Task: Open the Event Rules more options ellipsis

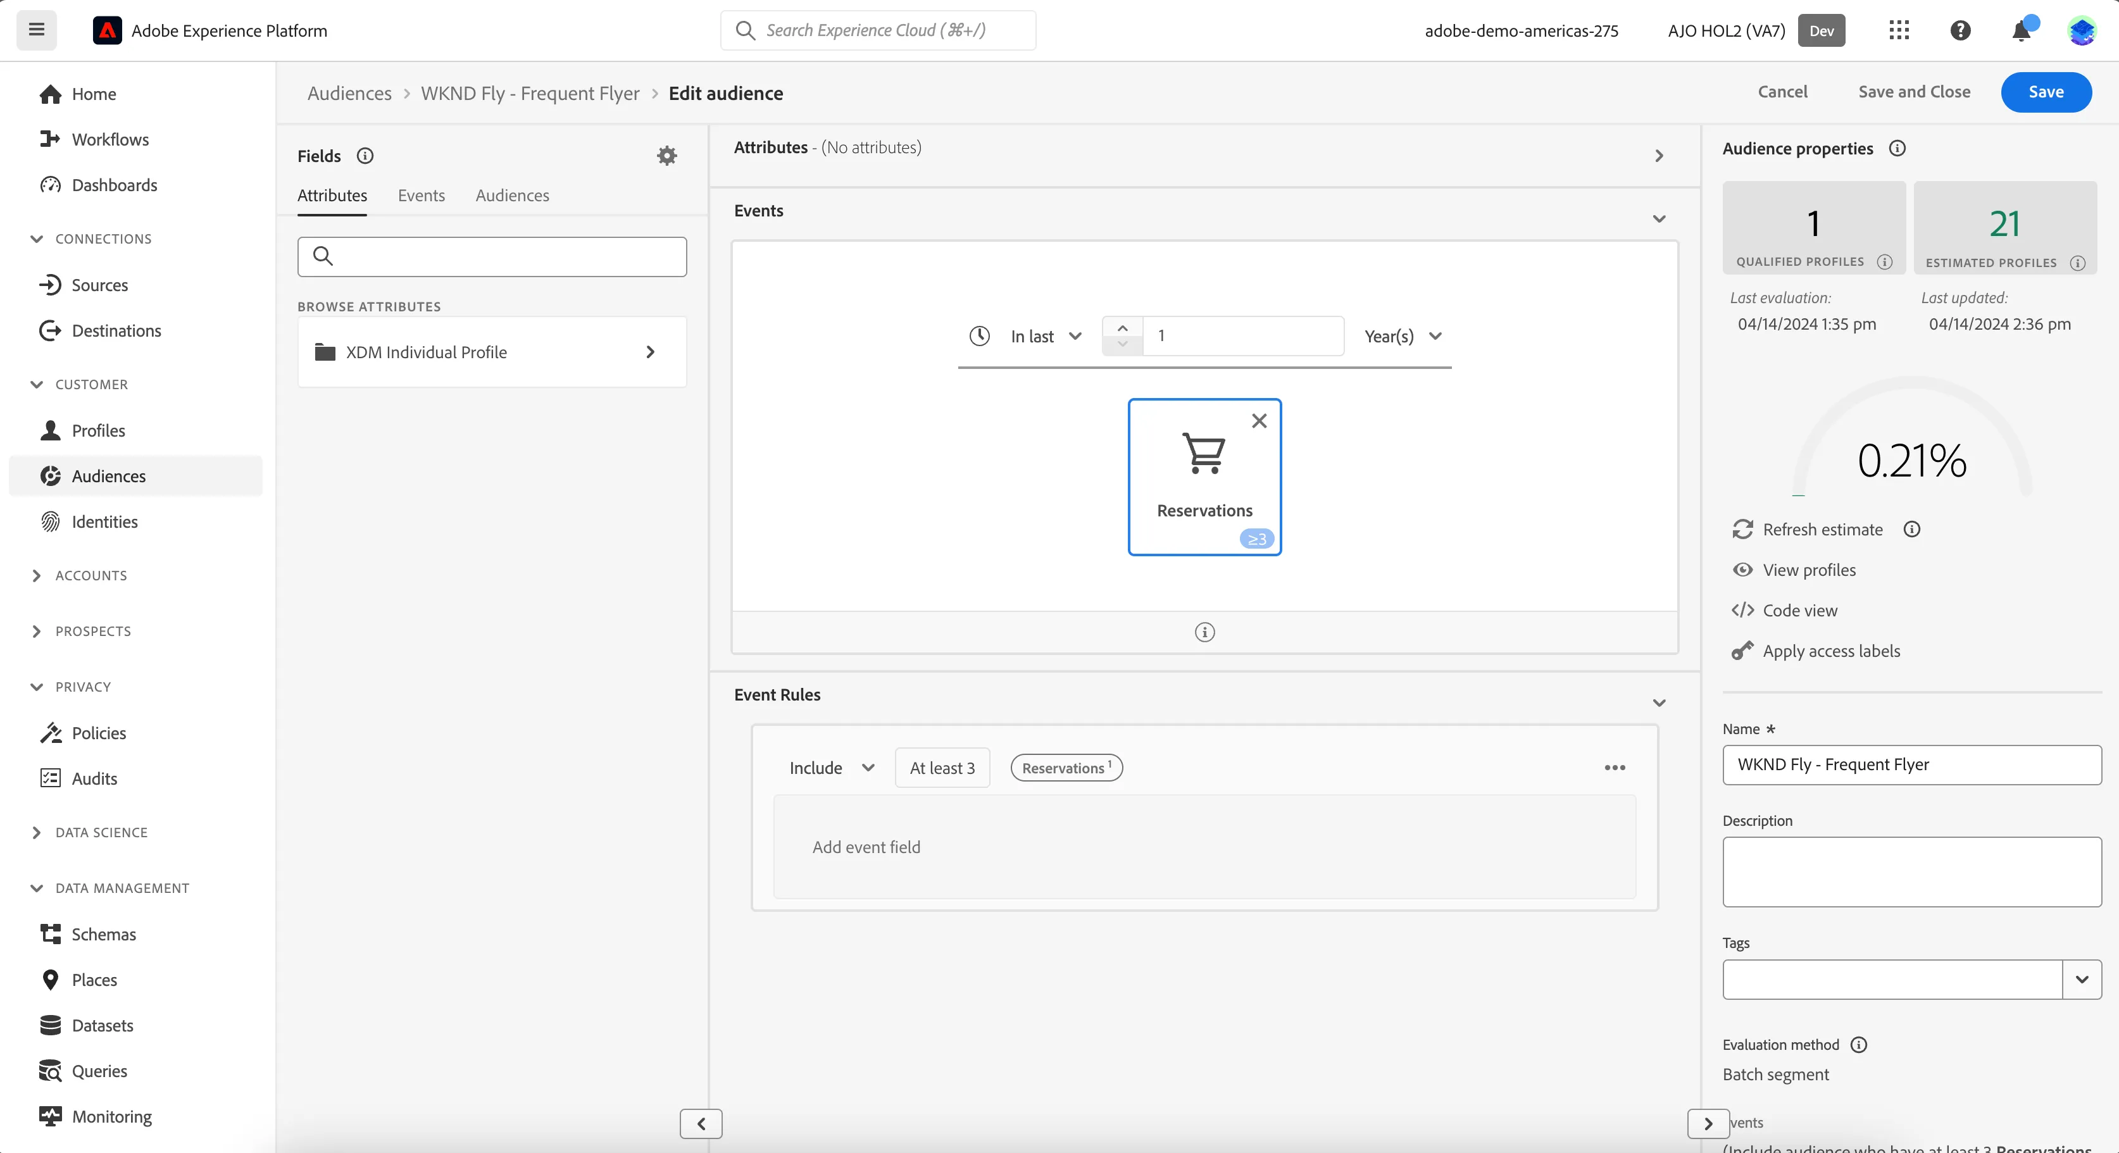Action: [x=1615, y=768]
